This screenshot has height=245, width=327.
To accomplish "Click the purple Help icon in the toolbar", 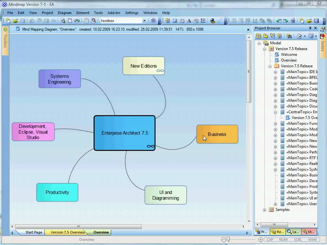I will coord(153,21).
